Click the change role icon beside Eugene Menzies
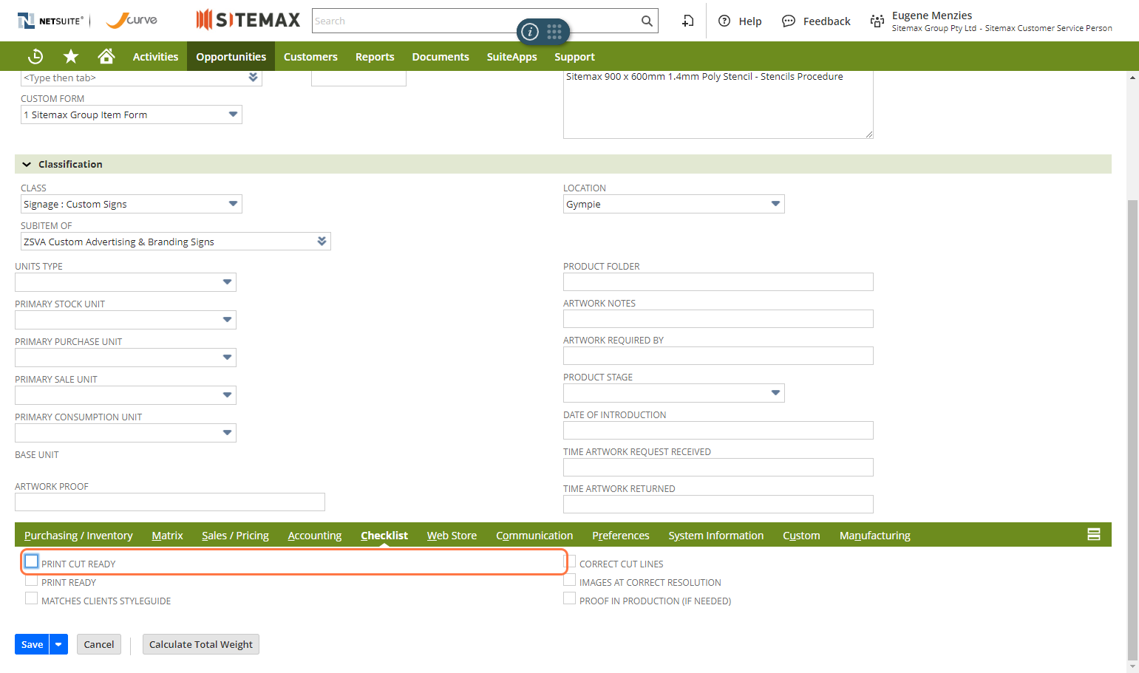 coord(877,21)
